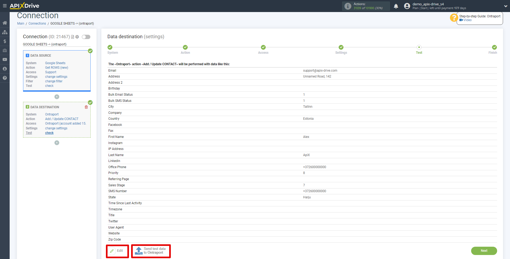Screen dimensions: 510x259
Task: Click change settings in Data Source
Action: (56, 77)
